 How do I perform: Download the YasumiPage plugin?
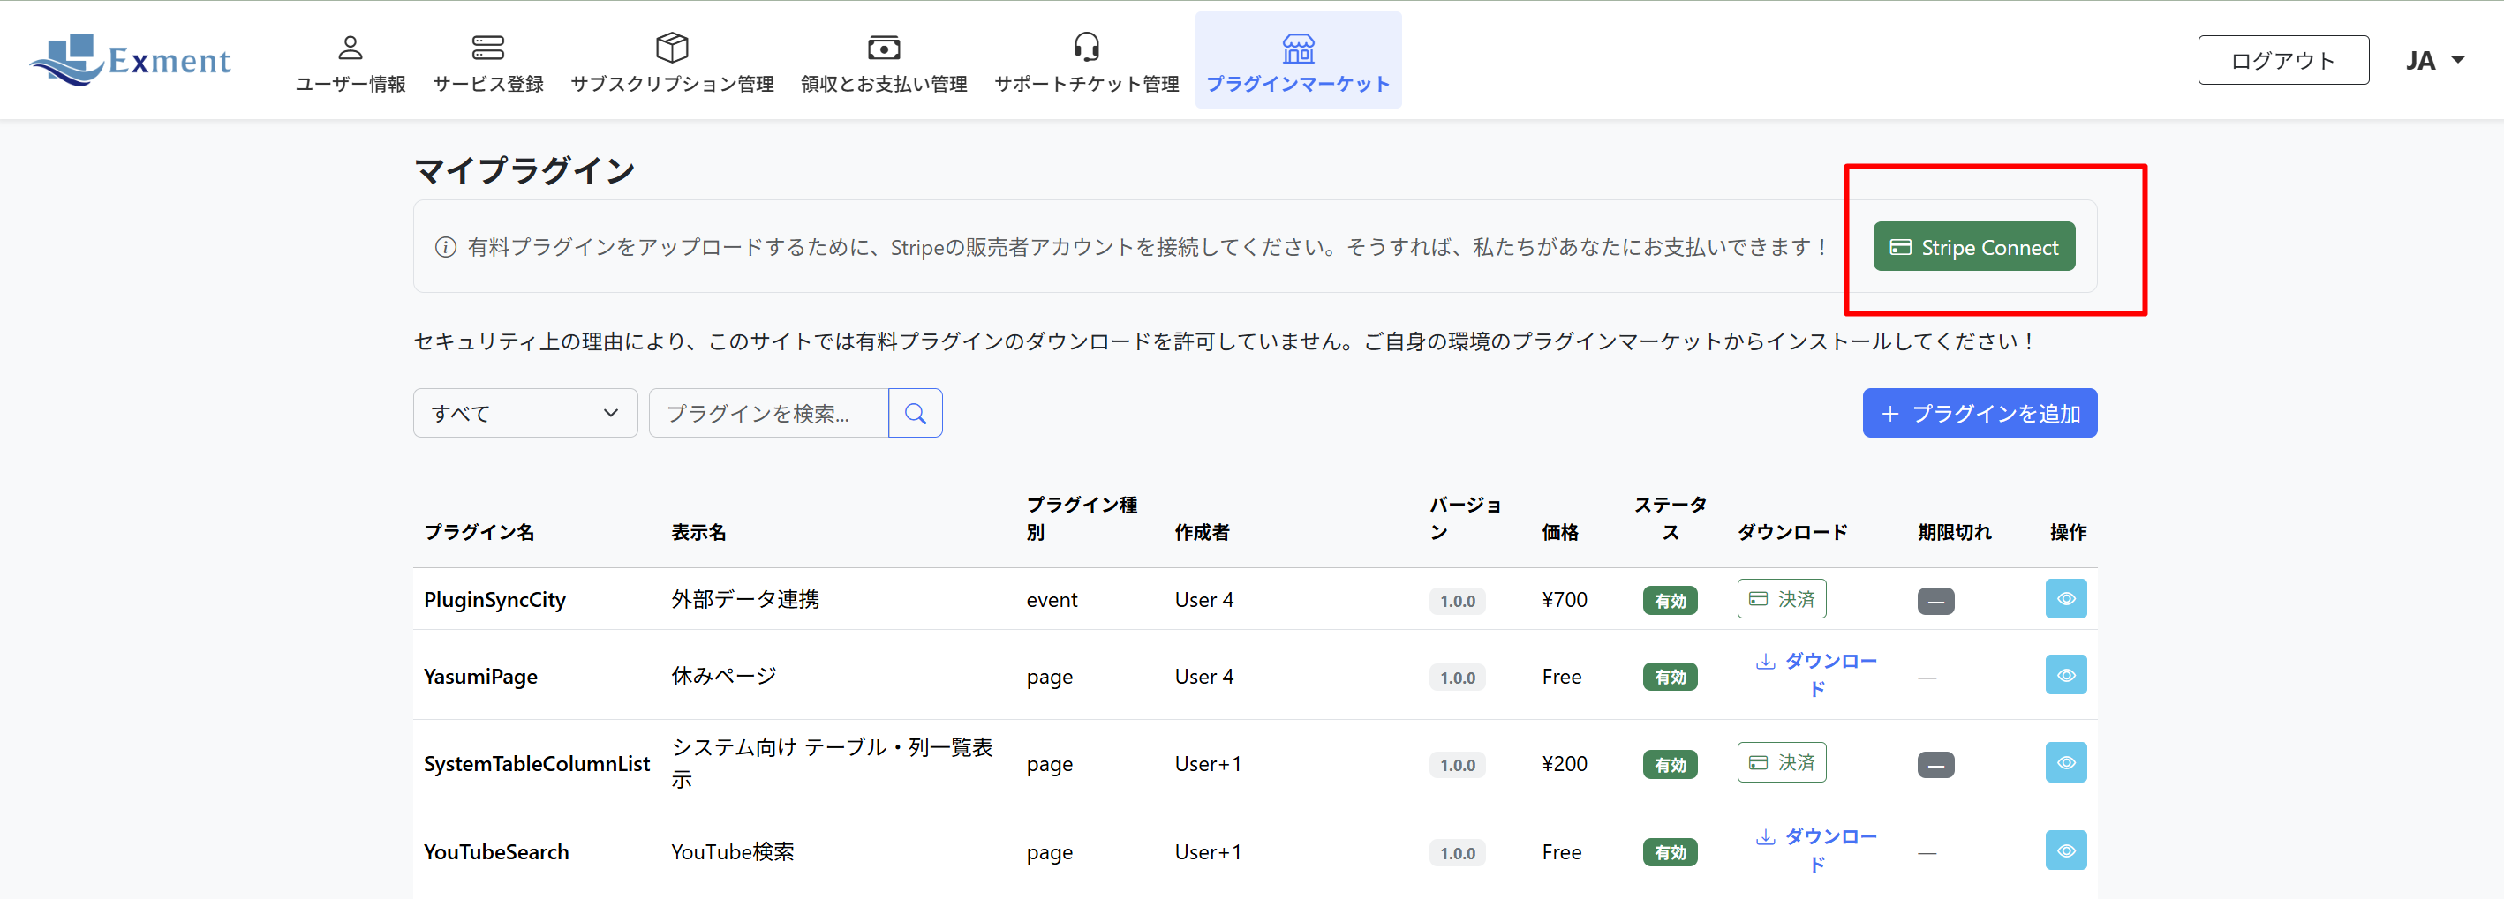coord(1816,675)
